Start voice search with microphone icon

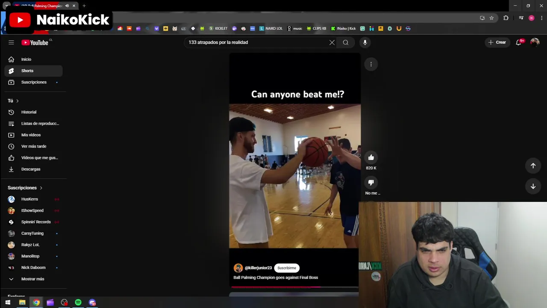(365, 42)
